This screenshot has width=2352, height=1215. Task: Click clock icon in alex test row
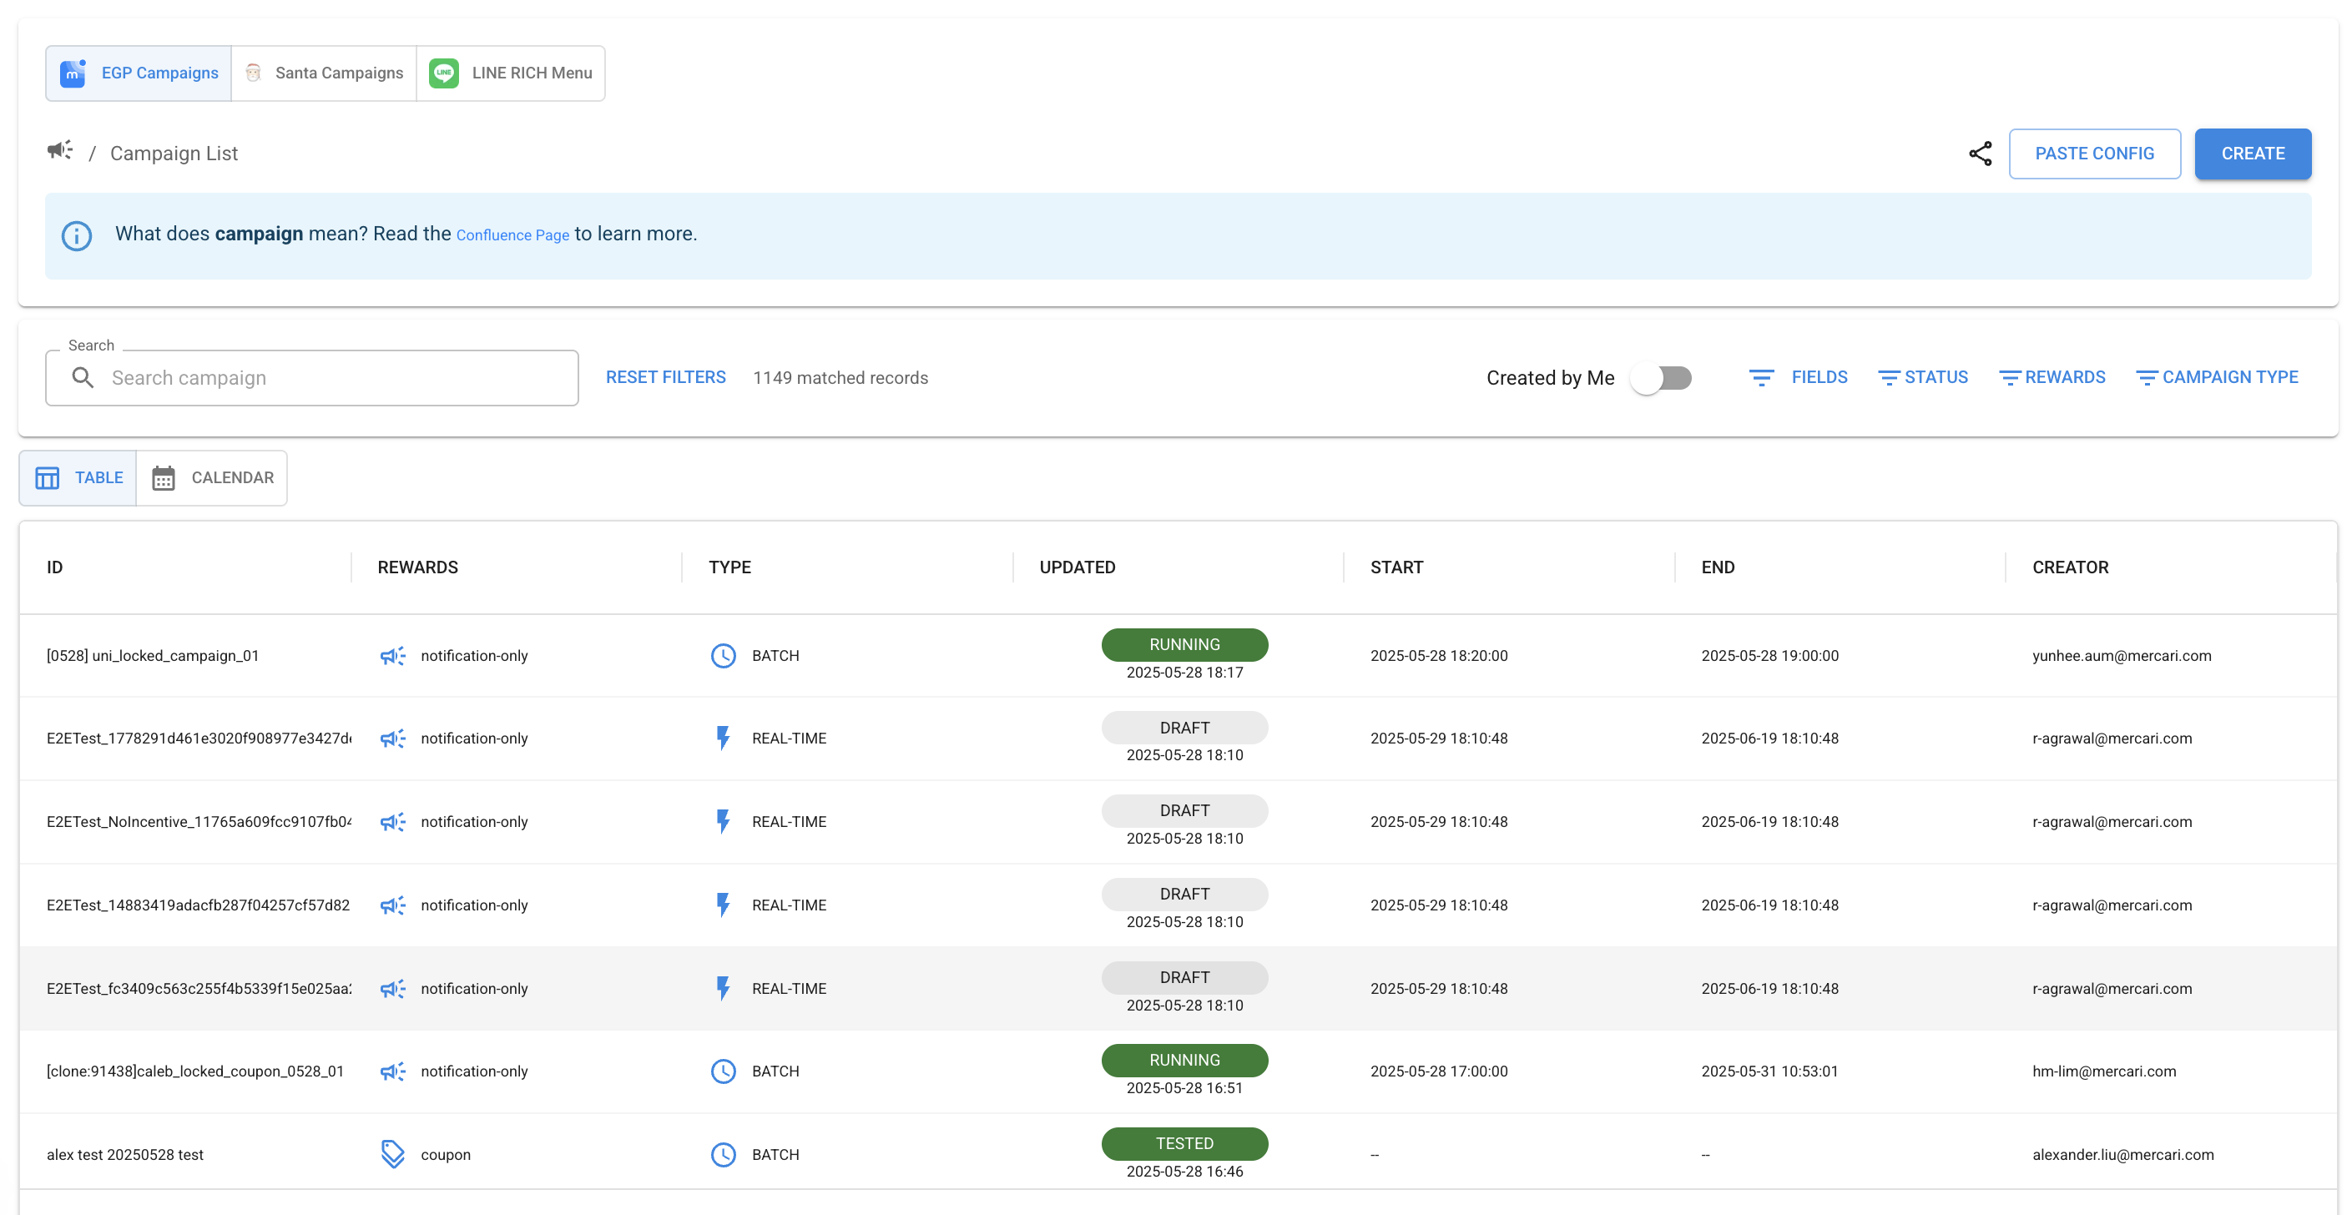[723, 1155]
